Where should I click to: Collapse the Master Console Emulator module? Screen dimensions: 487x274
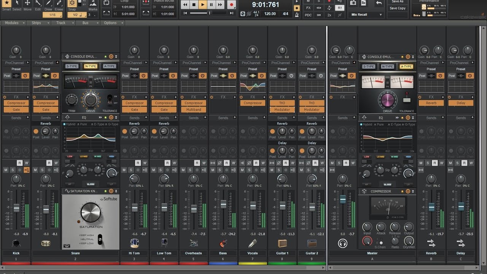point(413,57)
